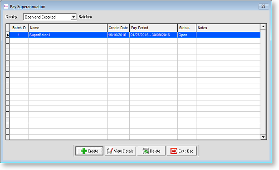Click the scroll up arrow of the grid
The width and height of the screenshot is (279, 170).
click(x=263, y=27)
